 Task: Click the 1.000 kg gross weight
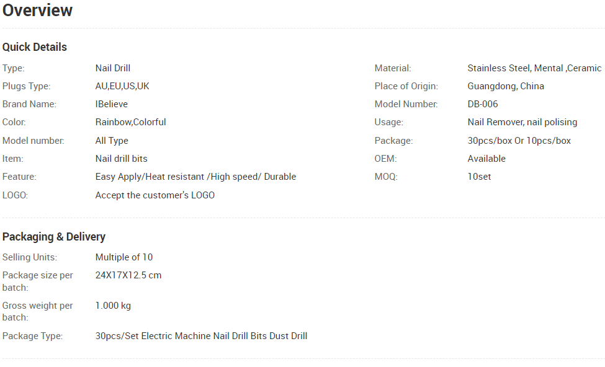point(113,306)
